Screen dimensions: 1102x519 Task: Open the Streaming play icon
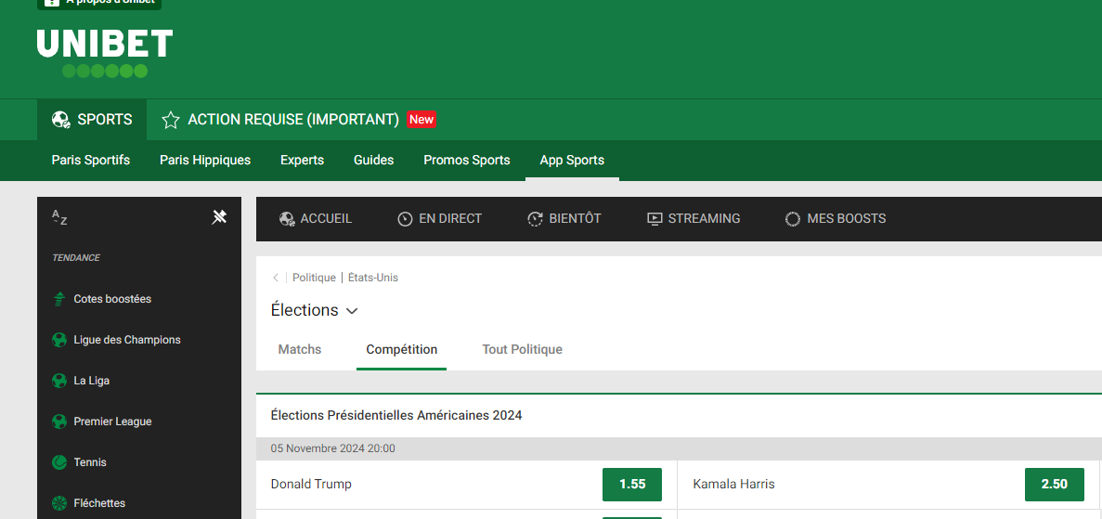pyautogui.click(x=655, y=219)
